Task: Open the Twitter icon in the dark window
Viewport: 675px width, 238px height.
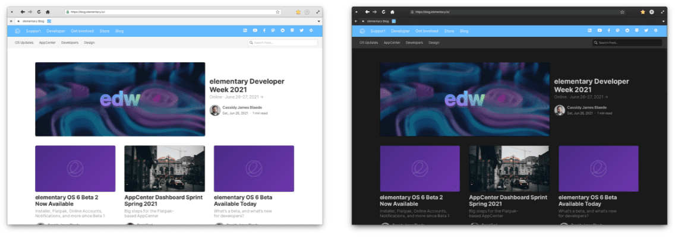Action: (x=646, y=30)
